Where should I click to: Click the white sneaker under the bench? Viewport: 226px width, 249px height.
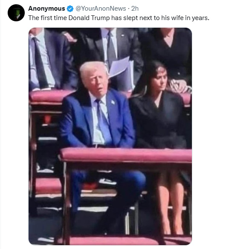pyautogui.click(x=108, y=181)
